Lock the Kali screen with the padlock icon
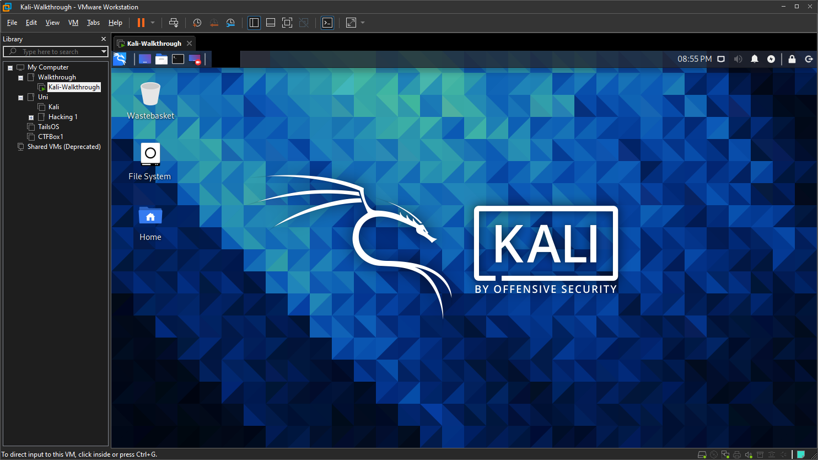818x460 pixels. [792, 59]
